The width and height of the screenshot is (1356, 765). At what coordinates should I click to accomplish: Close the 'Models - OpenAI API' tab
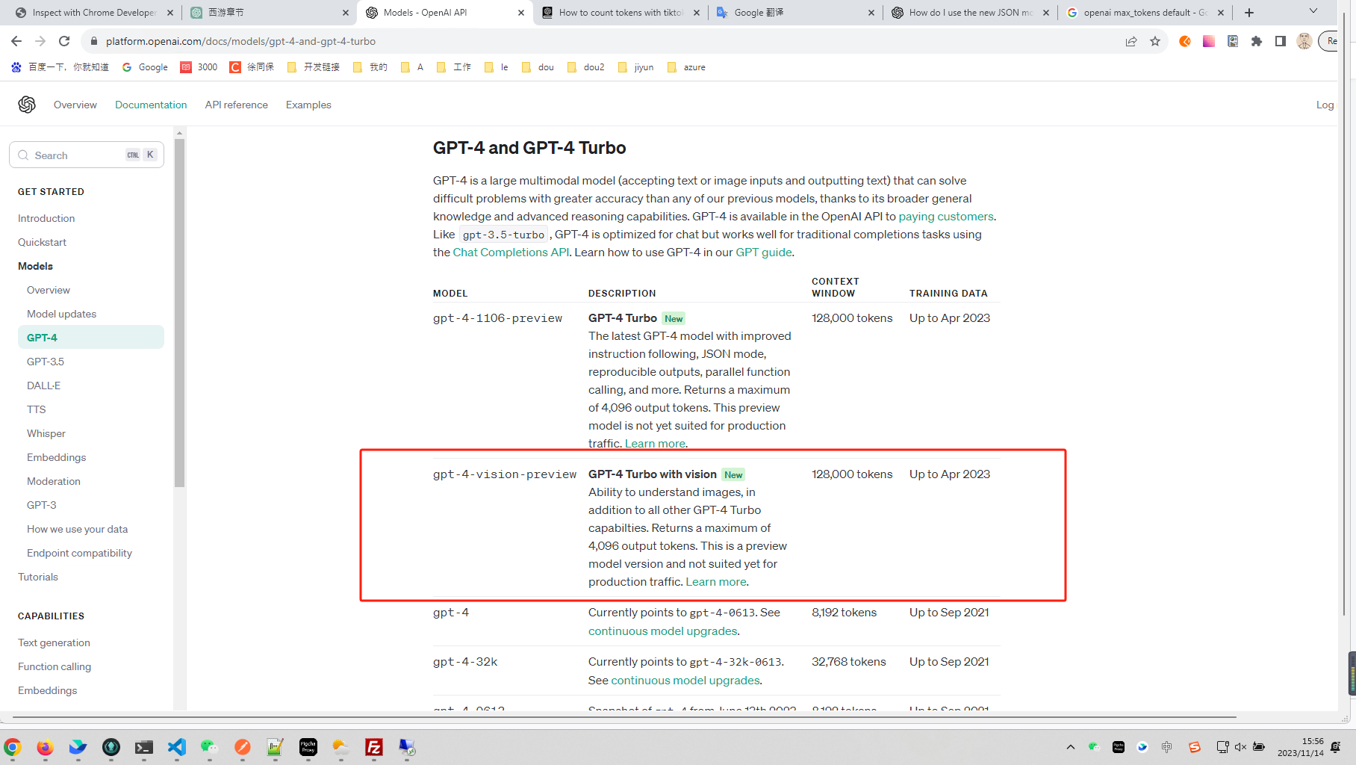click(x=520, y=13)
